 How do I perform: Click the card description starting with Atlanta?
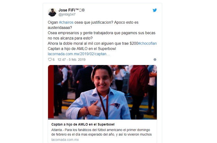coord(101,132)
